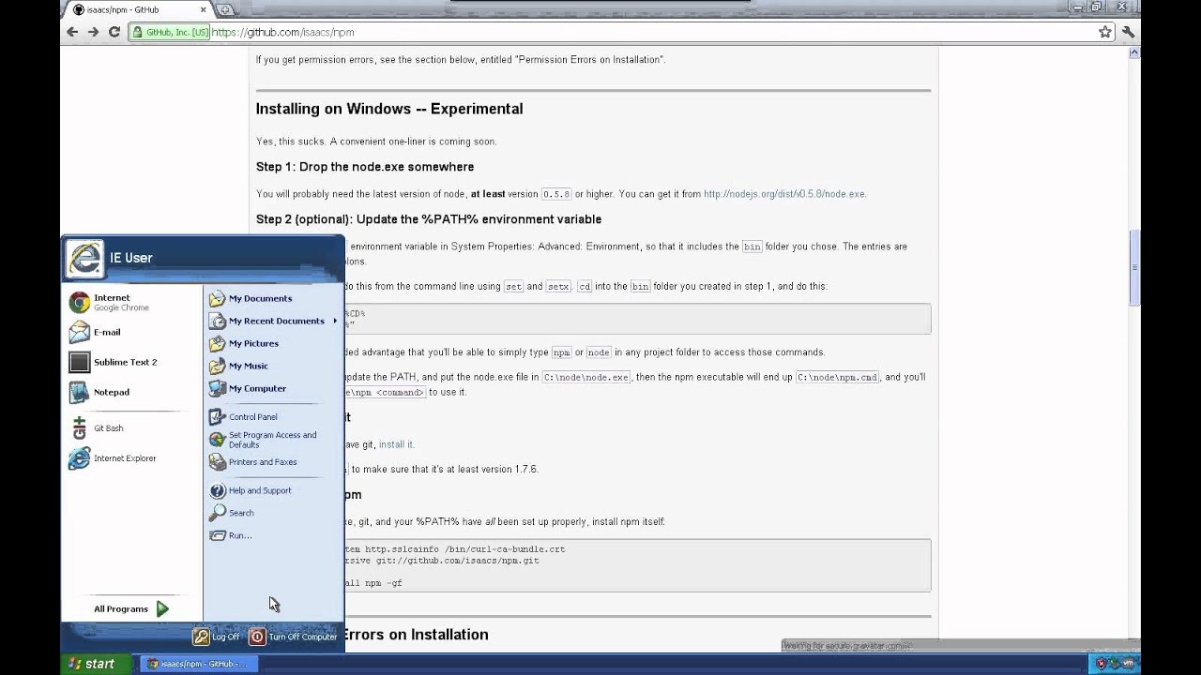The height and width of the screenshot is (675, 1201).
Task: Select isaacs/npm GitHub taskbar button
Action: [197, 664]
